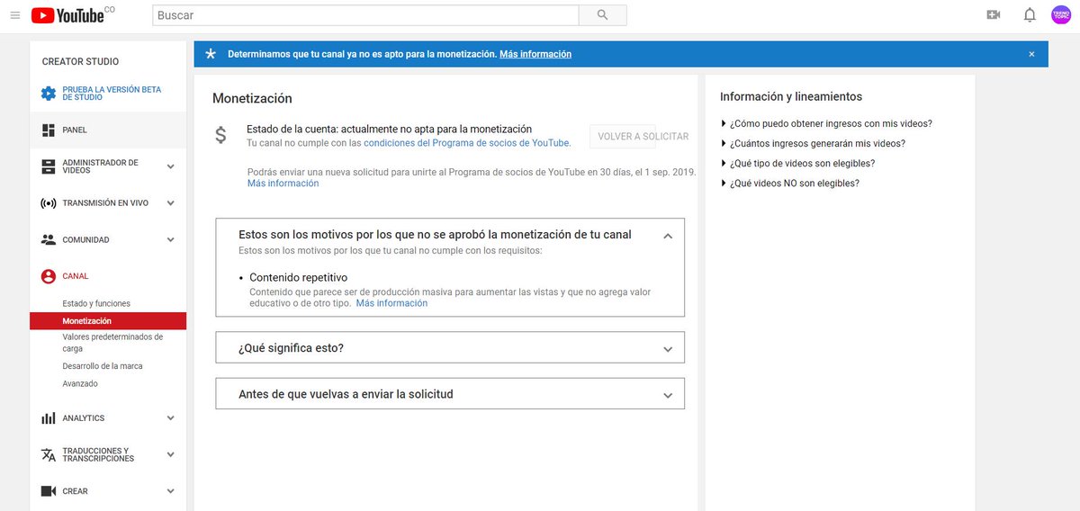Expand ¿Cuántos ingresos generarán mis videos?
This screenshot has width=1080, height=511.
pos(814,143)
